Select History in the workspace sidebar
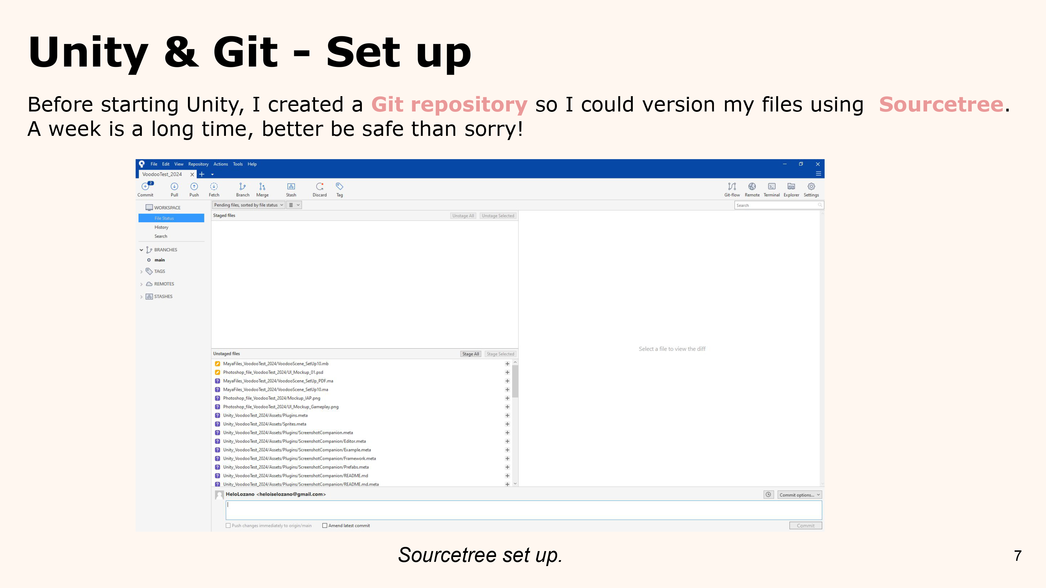Image resolution: width=1046 pixels, height=588 pixels. 161,227
